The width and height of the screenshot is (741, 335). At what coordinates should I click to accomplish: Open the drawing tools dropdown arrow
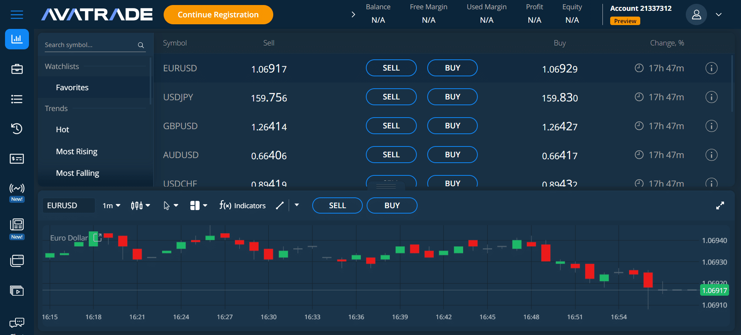tap(297, 205)
